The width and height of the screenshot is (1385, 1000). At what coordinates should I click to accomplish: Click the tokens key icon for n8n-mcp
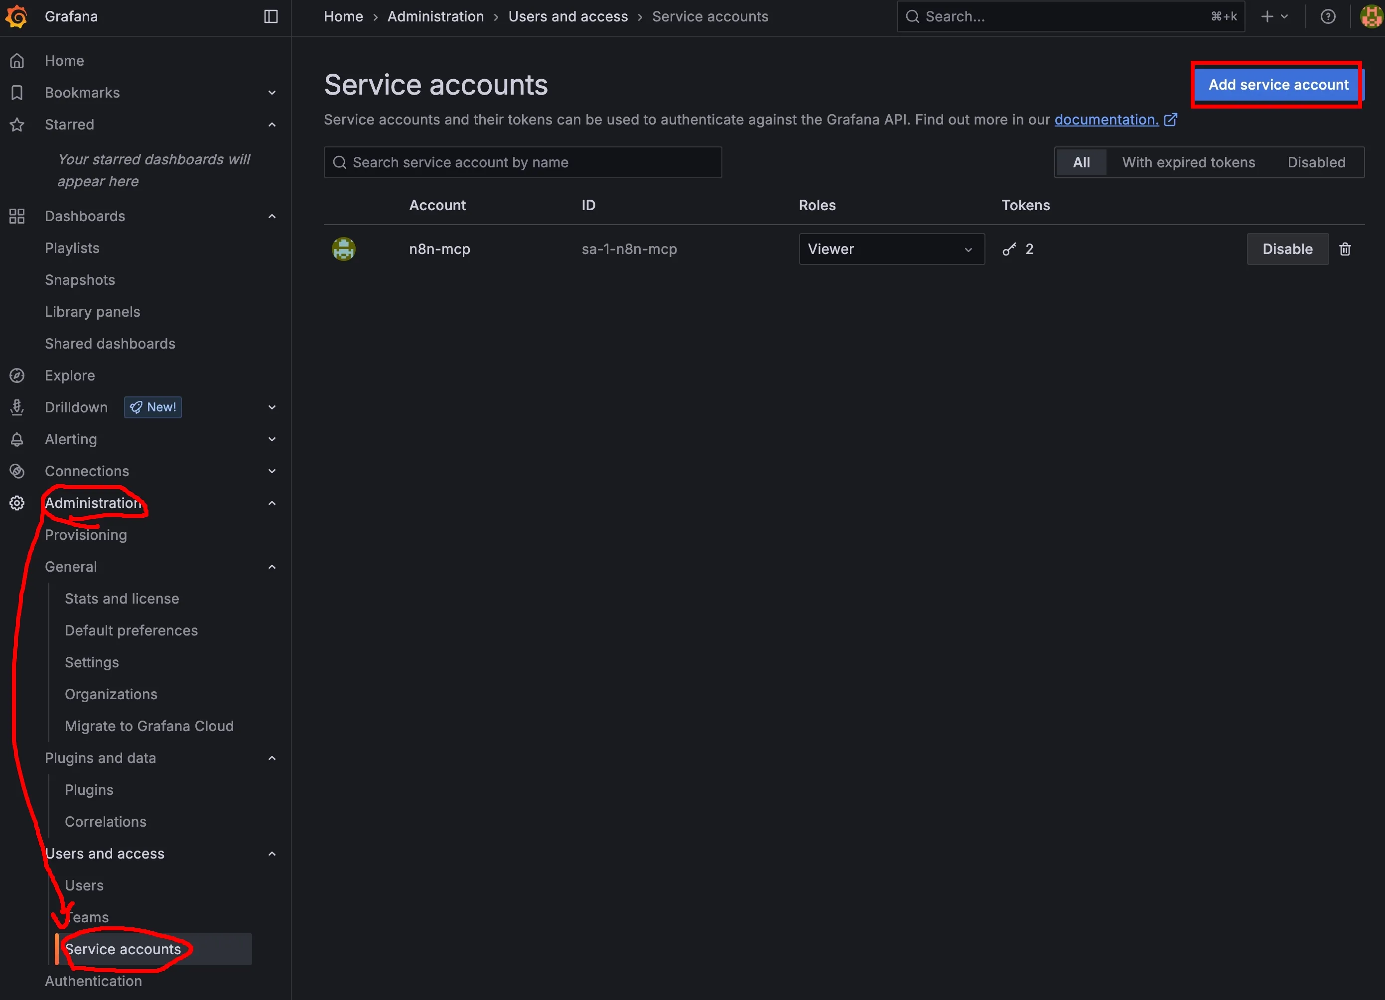pos(1009,249)
